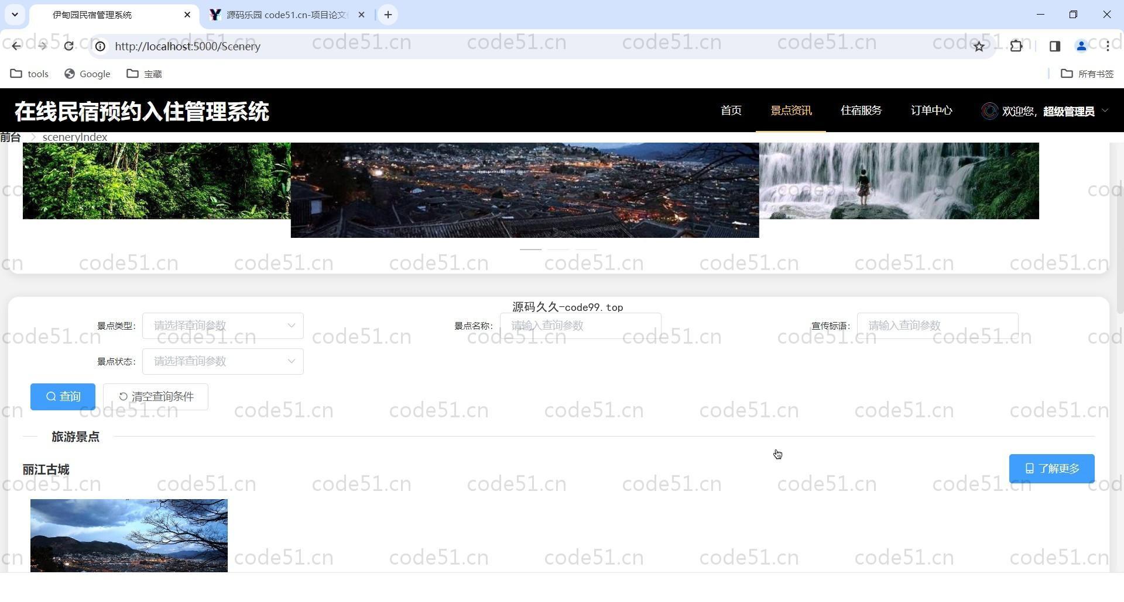Close the 伊甸园民宿管理系统 tab
Screen dimensions: 1124x602
click(187, 15)
